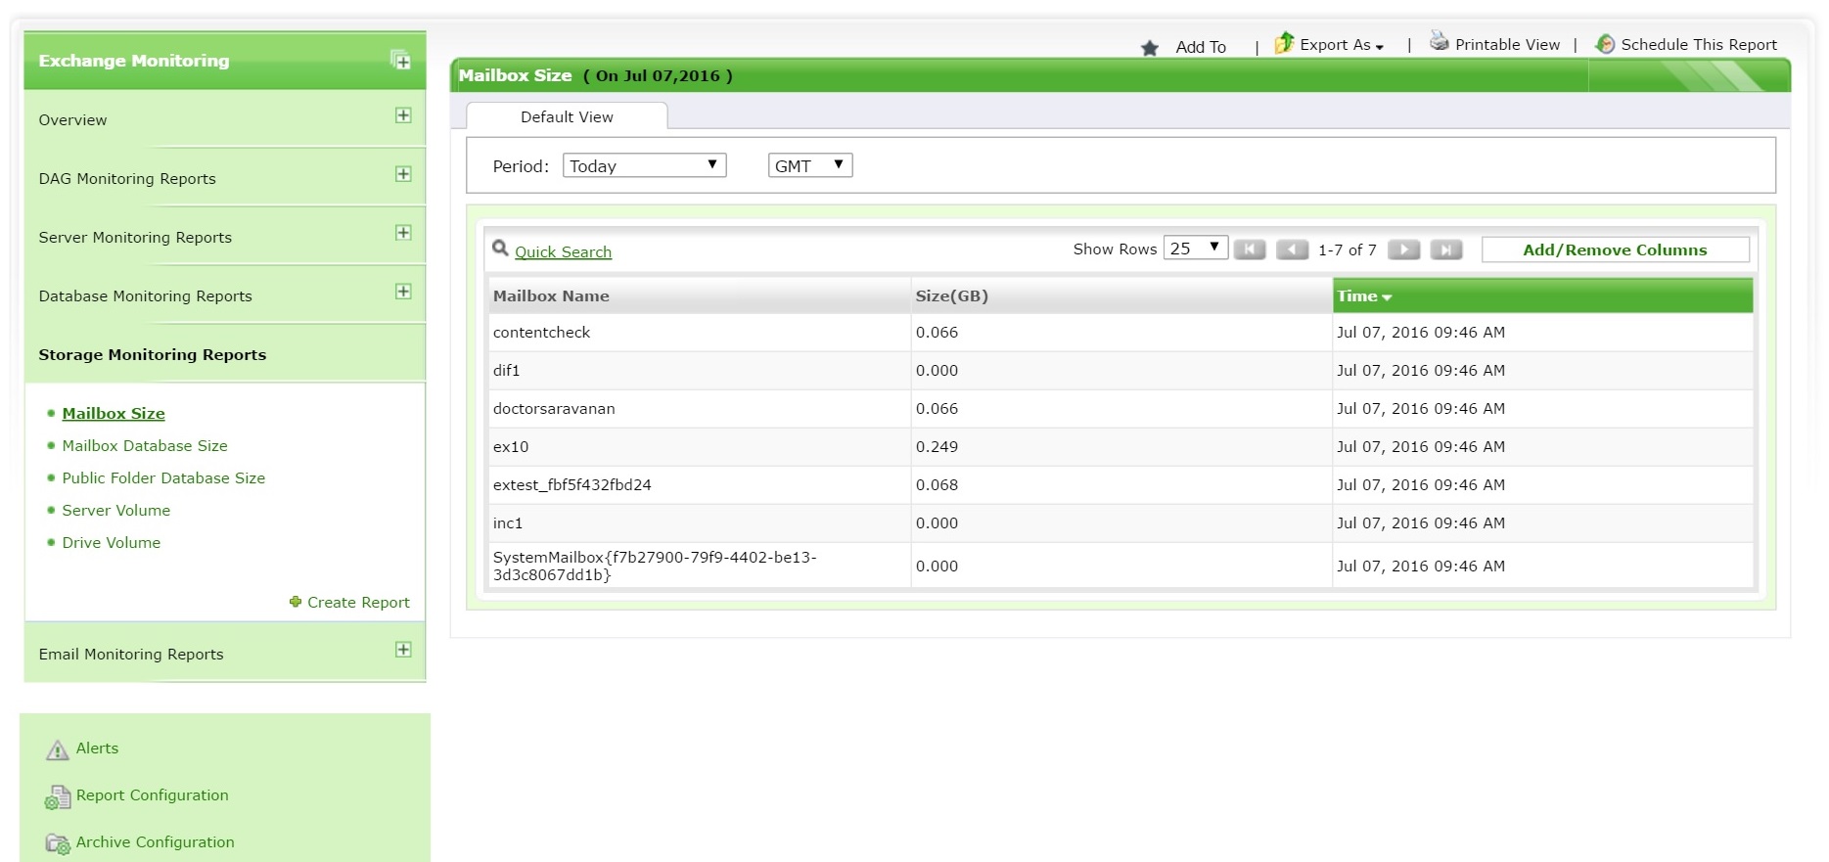The width and height of the screenshot is (1829, 862).
Task: Go to the last page of results
Action: coord(1445,250)
